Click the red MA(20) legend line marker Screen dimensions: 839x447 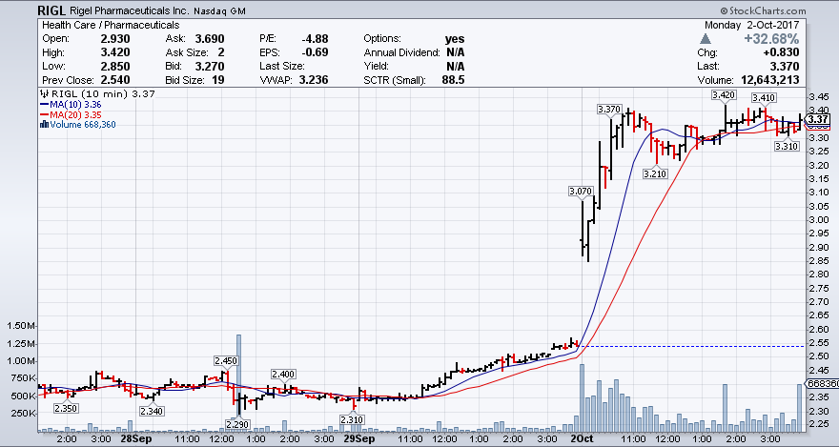pos(42,114)
